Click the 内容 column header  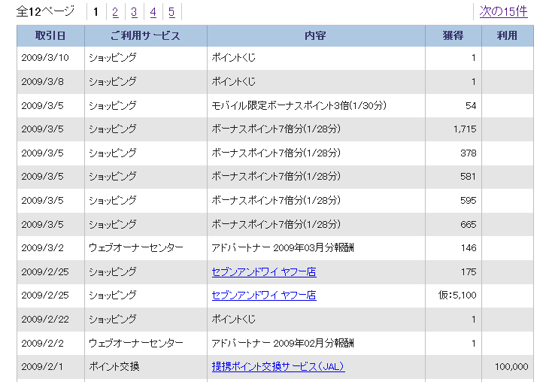316,35
